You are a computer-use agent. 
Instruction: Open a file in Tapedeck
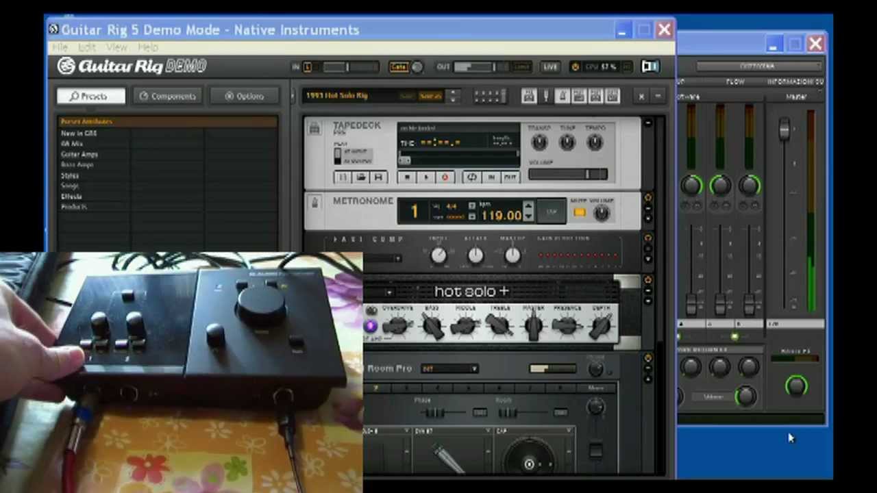pos(360,177)
